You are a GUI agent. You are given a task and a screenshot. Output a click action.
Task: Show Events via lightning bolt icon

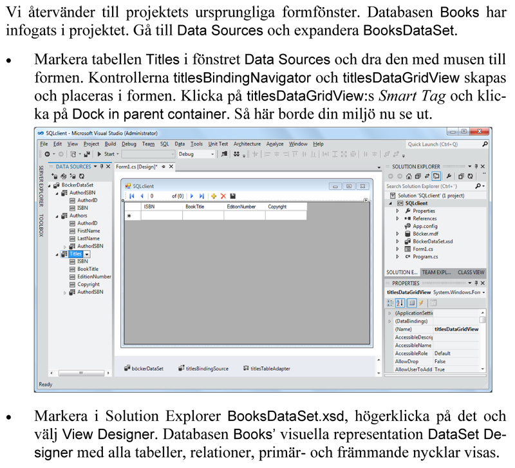coord(422,303)
